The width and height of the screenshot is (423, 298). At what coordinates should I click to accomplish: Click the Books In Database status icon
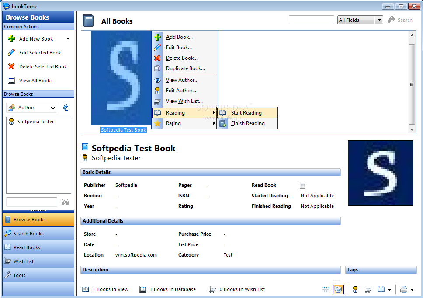click(x=143, y=289)
